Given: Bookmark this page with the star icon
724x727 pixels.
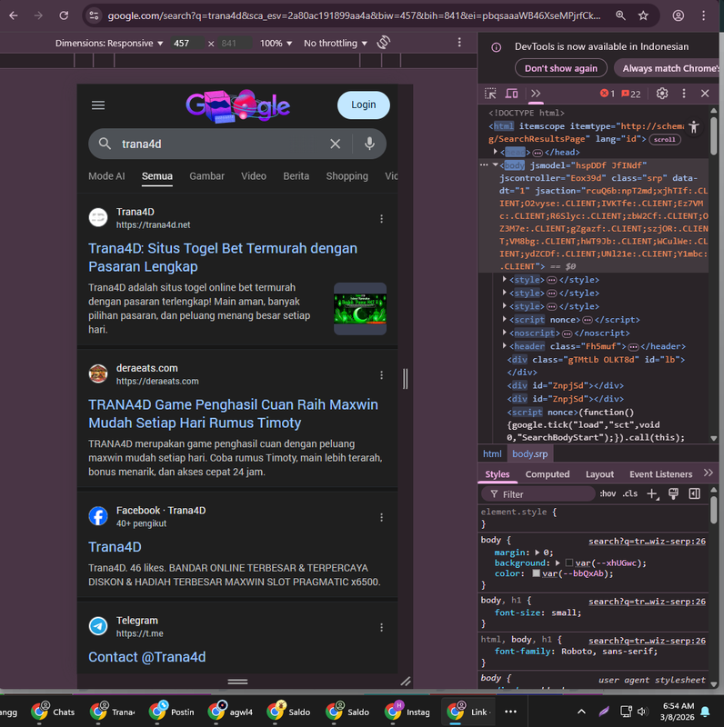Looking at the screenshot, I should point(643,15).
